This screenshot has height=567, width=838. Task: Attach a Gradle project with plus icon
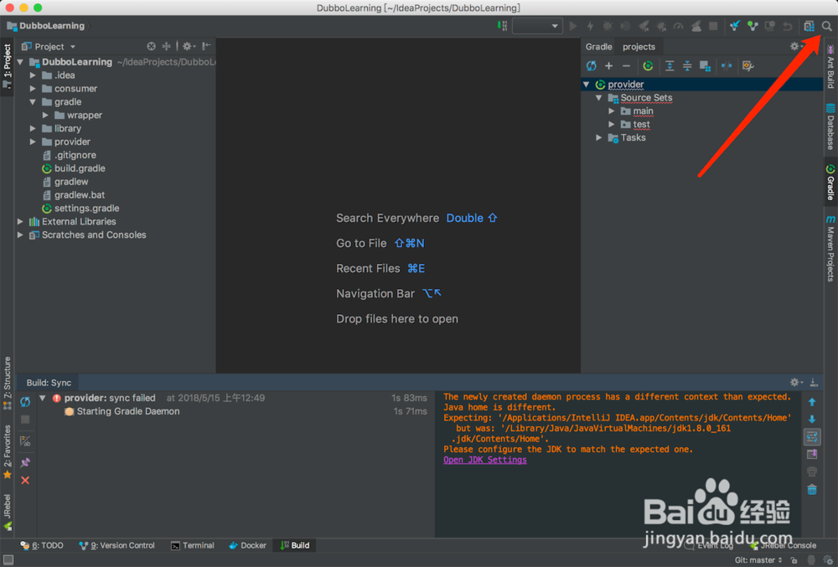(x=608, y=65)
